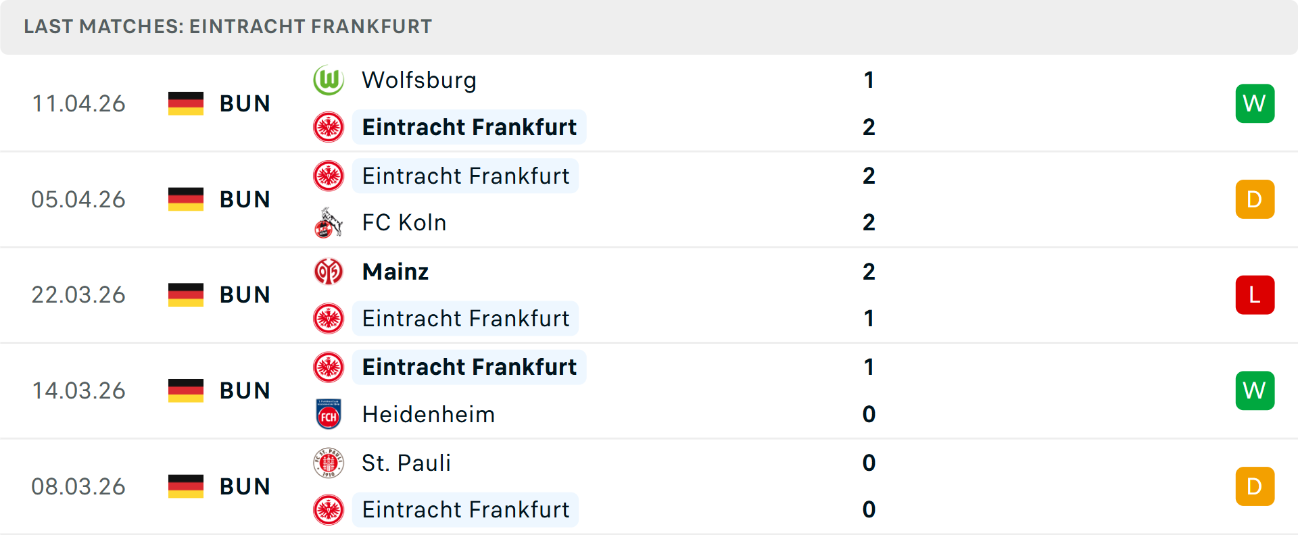This screenshot has width=1298, height=535.
Task: Click the Heidenheim FCH badge
Action: tap(329, 414)
